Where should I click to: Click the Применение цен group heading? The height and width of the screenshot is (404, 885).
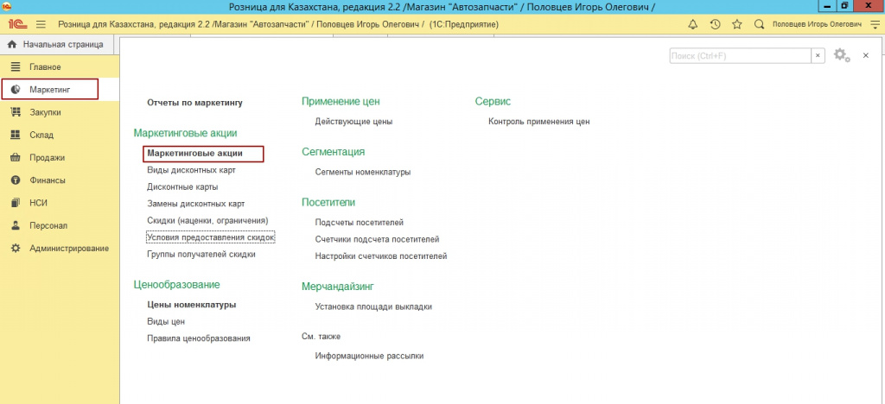click(341, 101)
